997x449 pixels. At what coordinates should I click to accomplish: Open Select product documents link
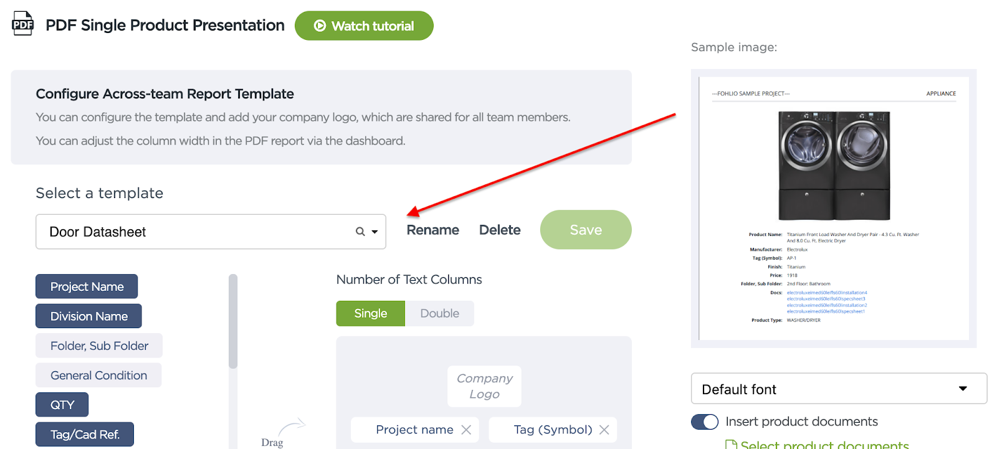click(x=824, y=445)
